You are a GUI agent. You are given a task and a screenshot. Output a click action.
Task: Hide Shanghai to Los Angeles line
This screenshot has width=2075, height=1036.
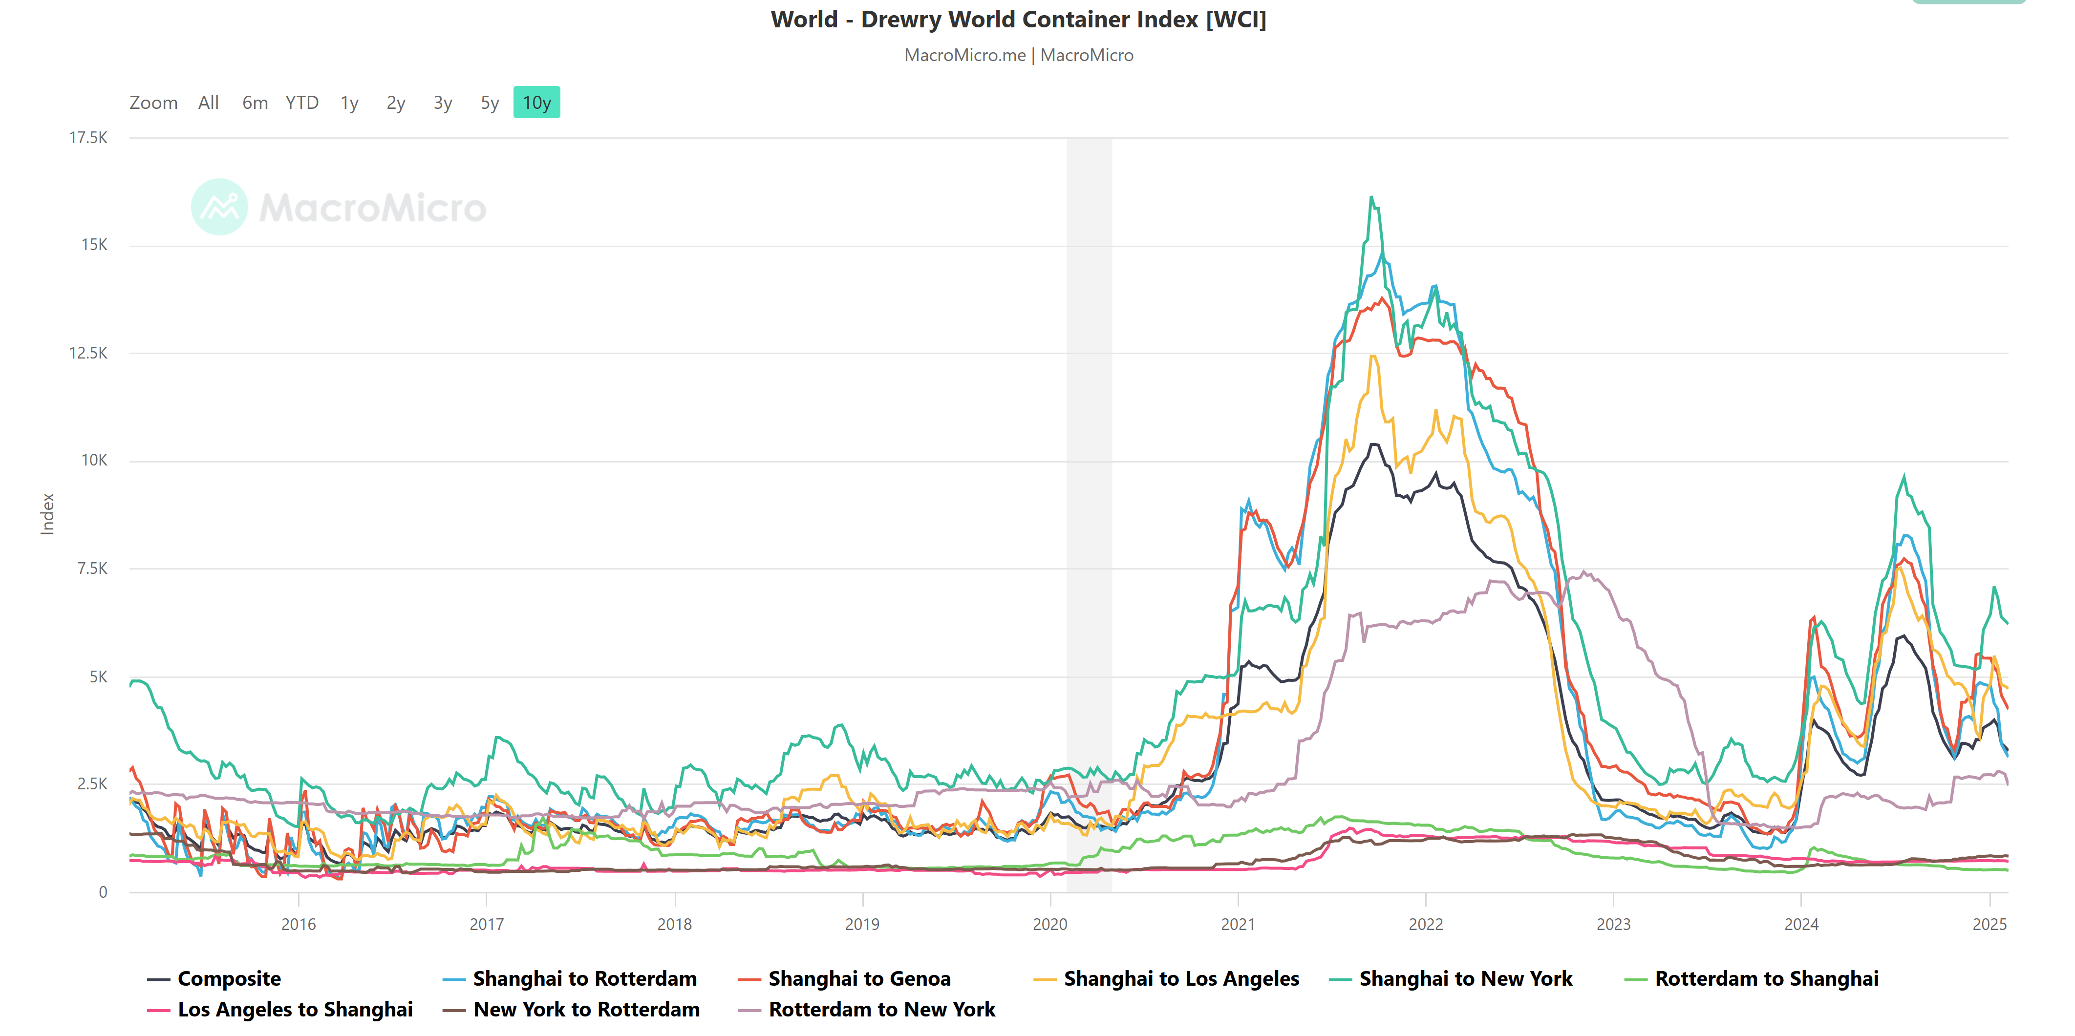(1181, 979)
